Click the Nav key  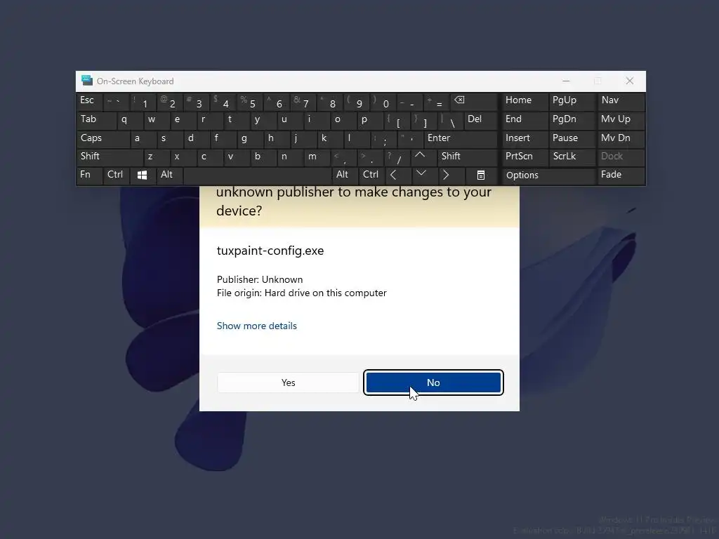pos(621,101)
